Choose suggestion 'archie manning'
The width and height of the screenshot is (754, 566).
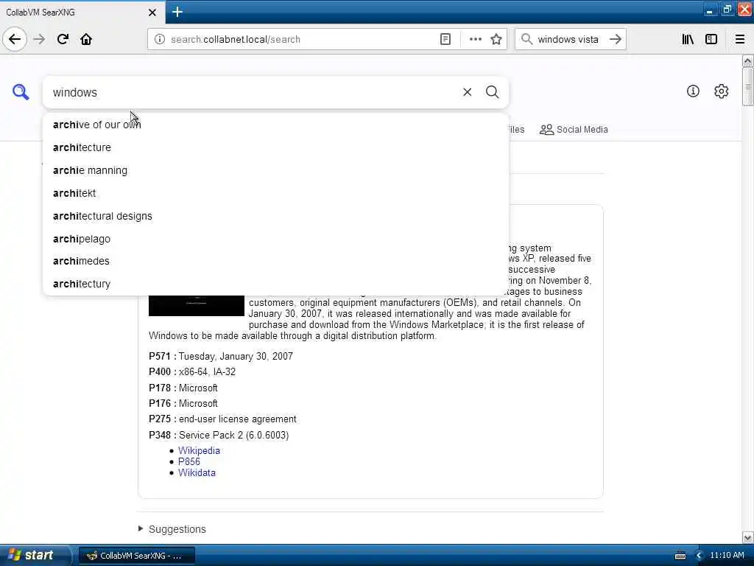276,170
